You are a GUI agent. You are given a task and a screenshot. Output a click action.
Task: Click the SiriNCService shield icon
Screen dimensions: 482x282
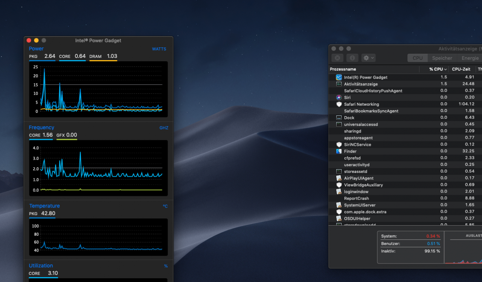339,145
